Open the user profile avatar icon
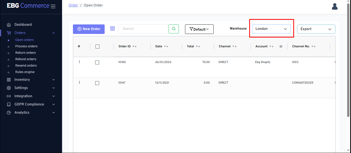The image size is (351, 153). click(335, 6)
